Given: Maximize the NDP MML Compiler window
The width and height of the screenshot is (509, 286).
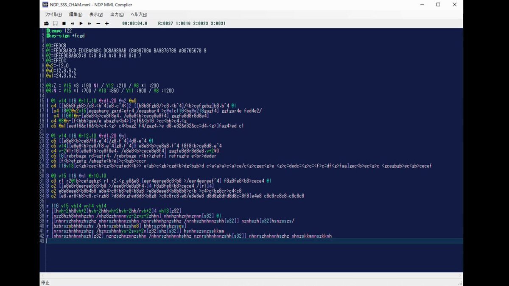Looking at the screenshot, I should coord(438,5).
